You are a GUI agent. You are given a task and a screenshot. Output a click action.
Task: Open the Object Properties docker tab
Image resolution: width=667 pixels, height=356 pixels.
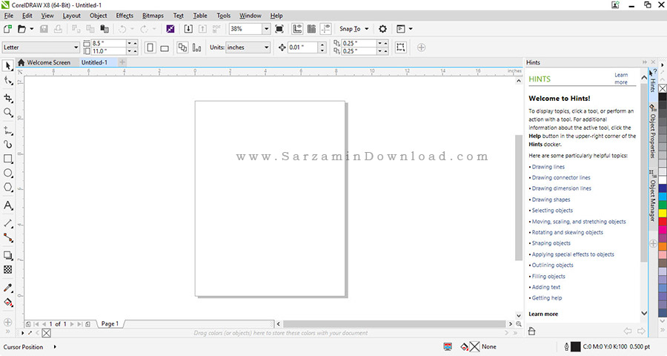coord(652,131)
